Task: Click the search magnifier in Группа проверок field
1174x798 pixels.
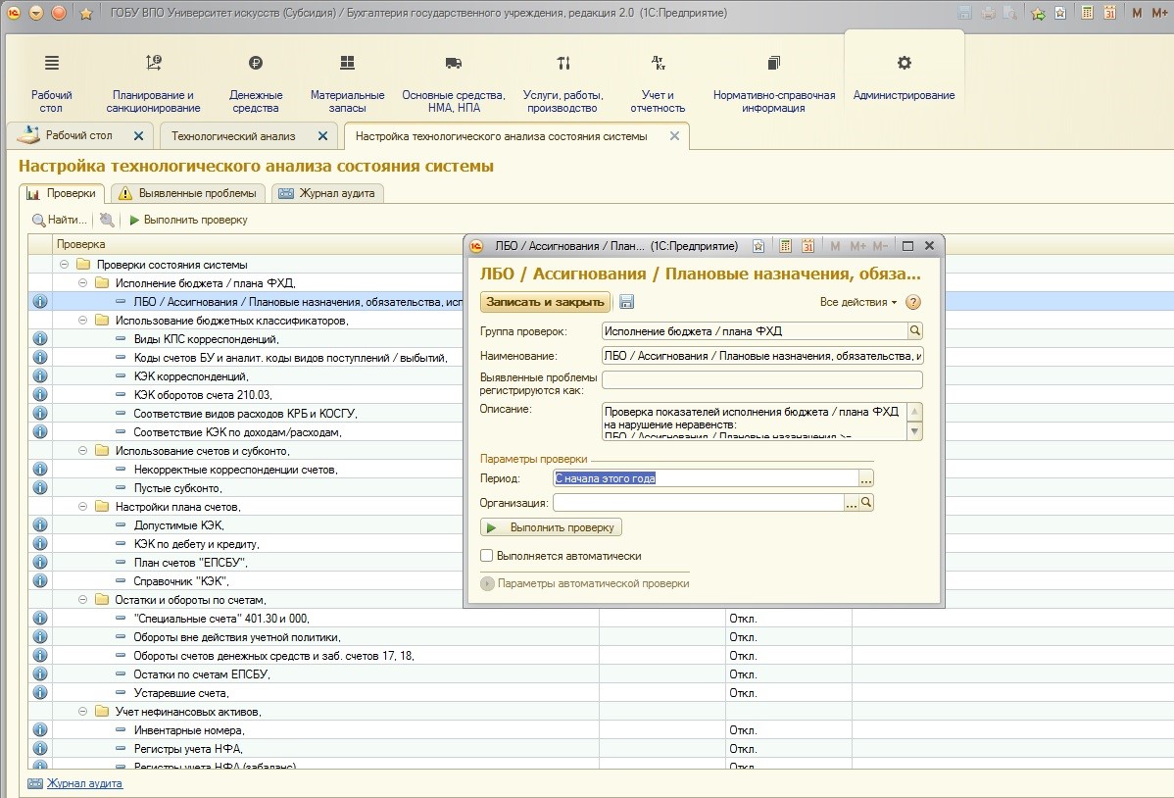Action: [915, 331]
